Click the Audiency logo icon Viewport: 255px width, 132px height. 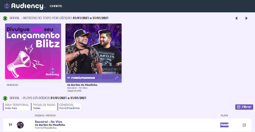pyautogui.click(x=7, y=6)
